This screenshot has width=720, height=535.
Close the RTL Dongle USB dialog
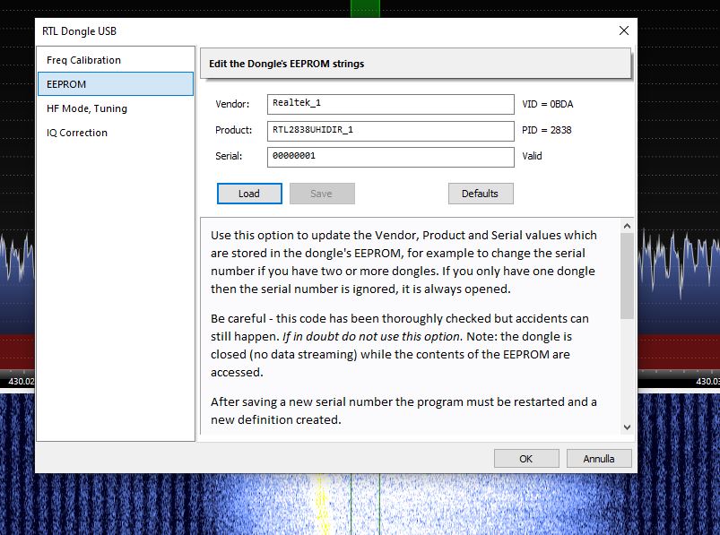pyautogui.click(x=623, y=31)
